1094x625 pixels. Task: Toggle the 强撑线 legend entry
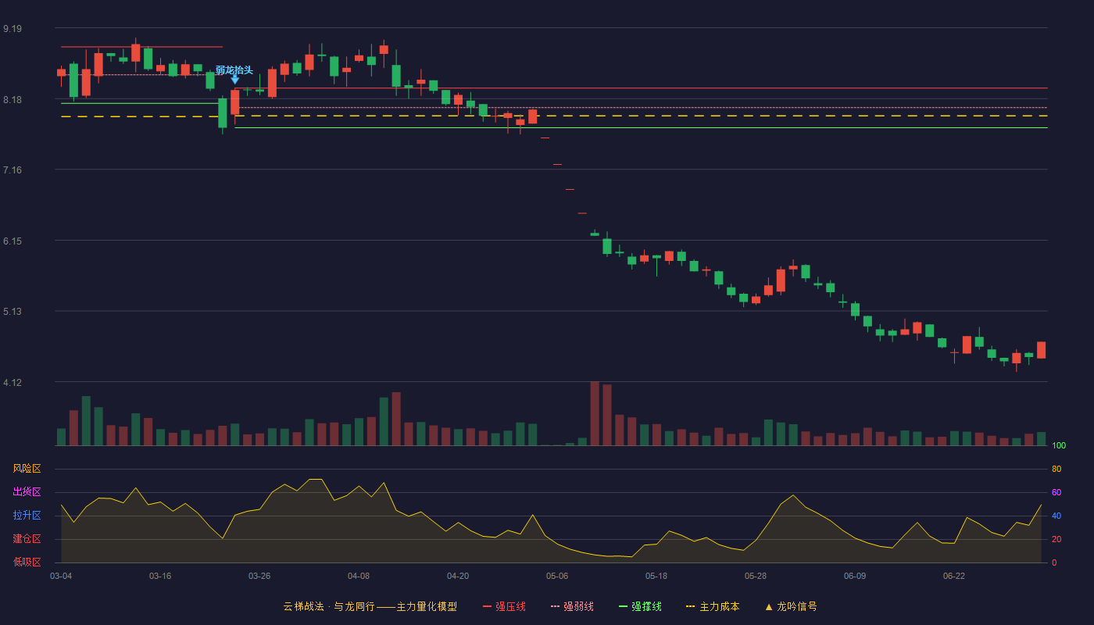click(640, 606)
